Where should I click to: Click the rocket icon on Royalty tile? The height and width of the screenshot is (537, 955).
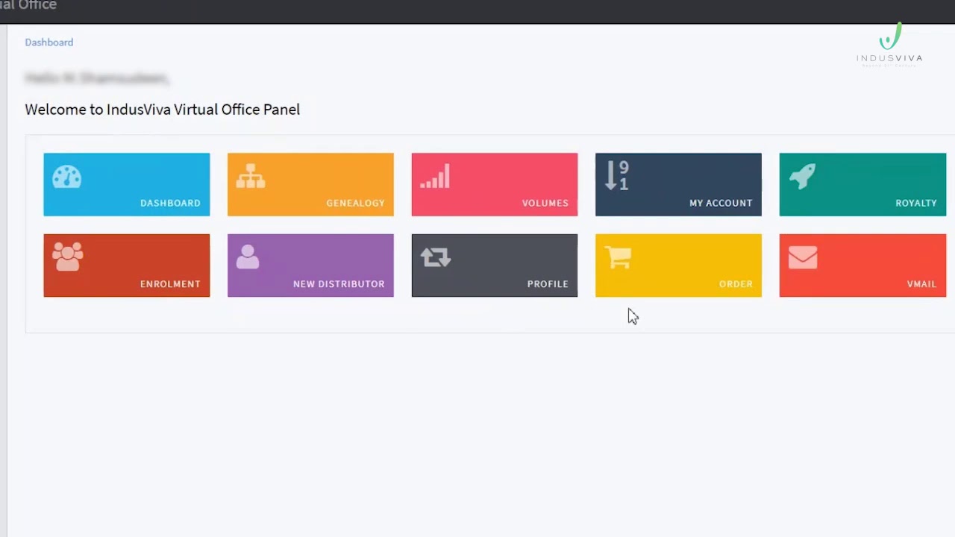point(802,177)
